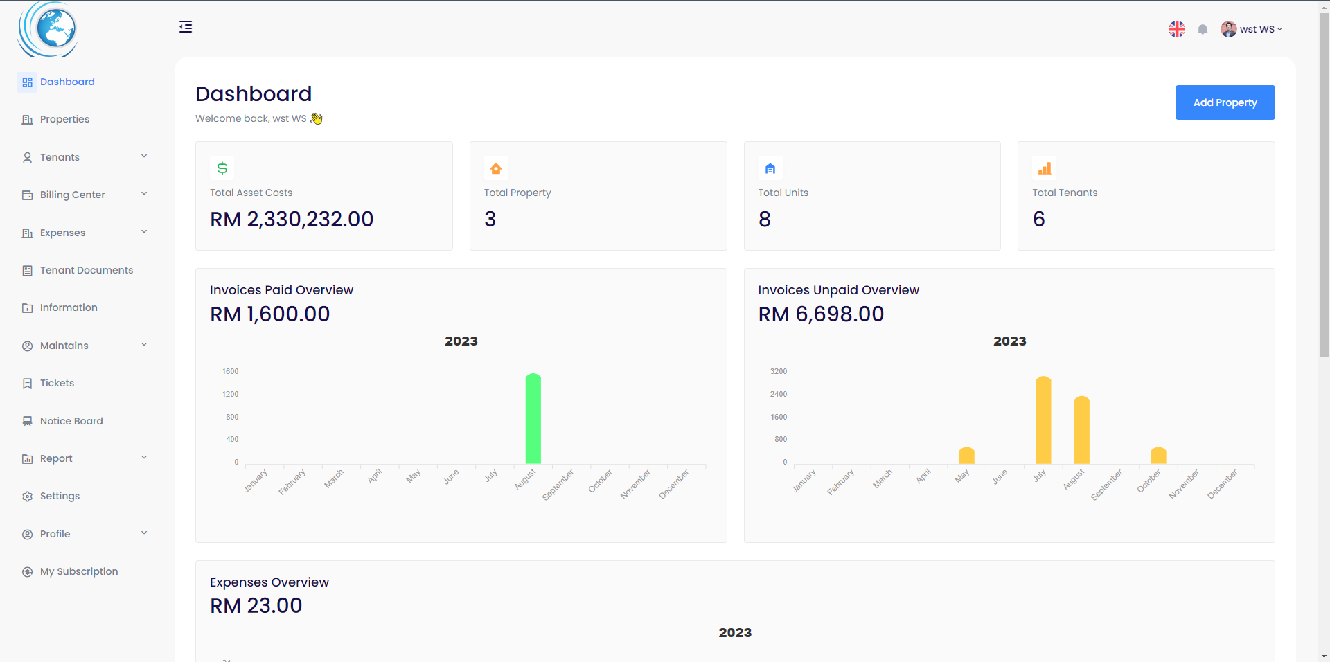1330x662 pixels.
Task: Expand the Expenses sidebar submenu
Action: (x=85, y=233)
